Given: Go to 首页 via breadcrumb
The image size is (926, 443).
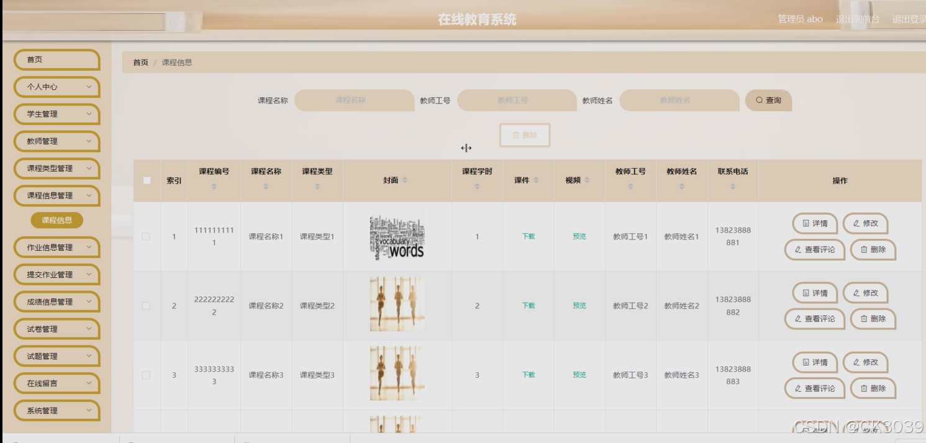Looking at the screenshot, I should point(141,63).
